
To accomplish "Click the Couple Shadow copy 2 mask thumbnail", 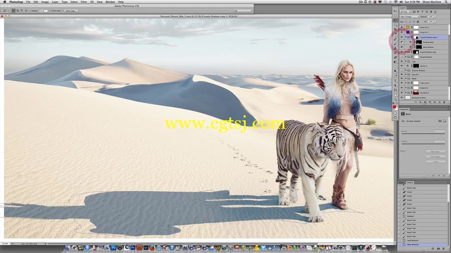I will pos(416,37).
